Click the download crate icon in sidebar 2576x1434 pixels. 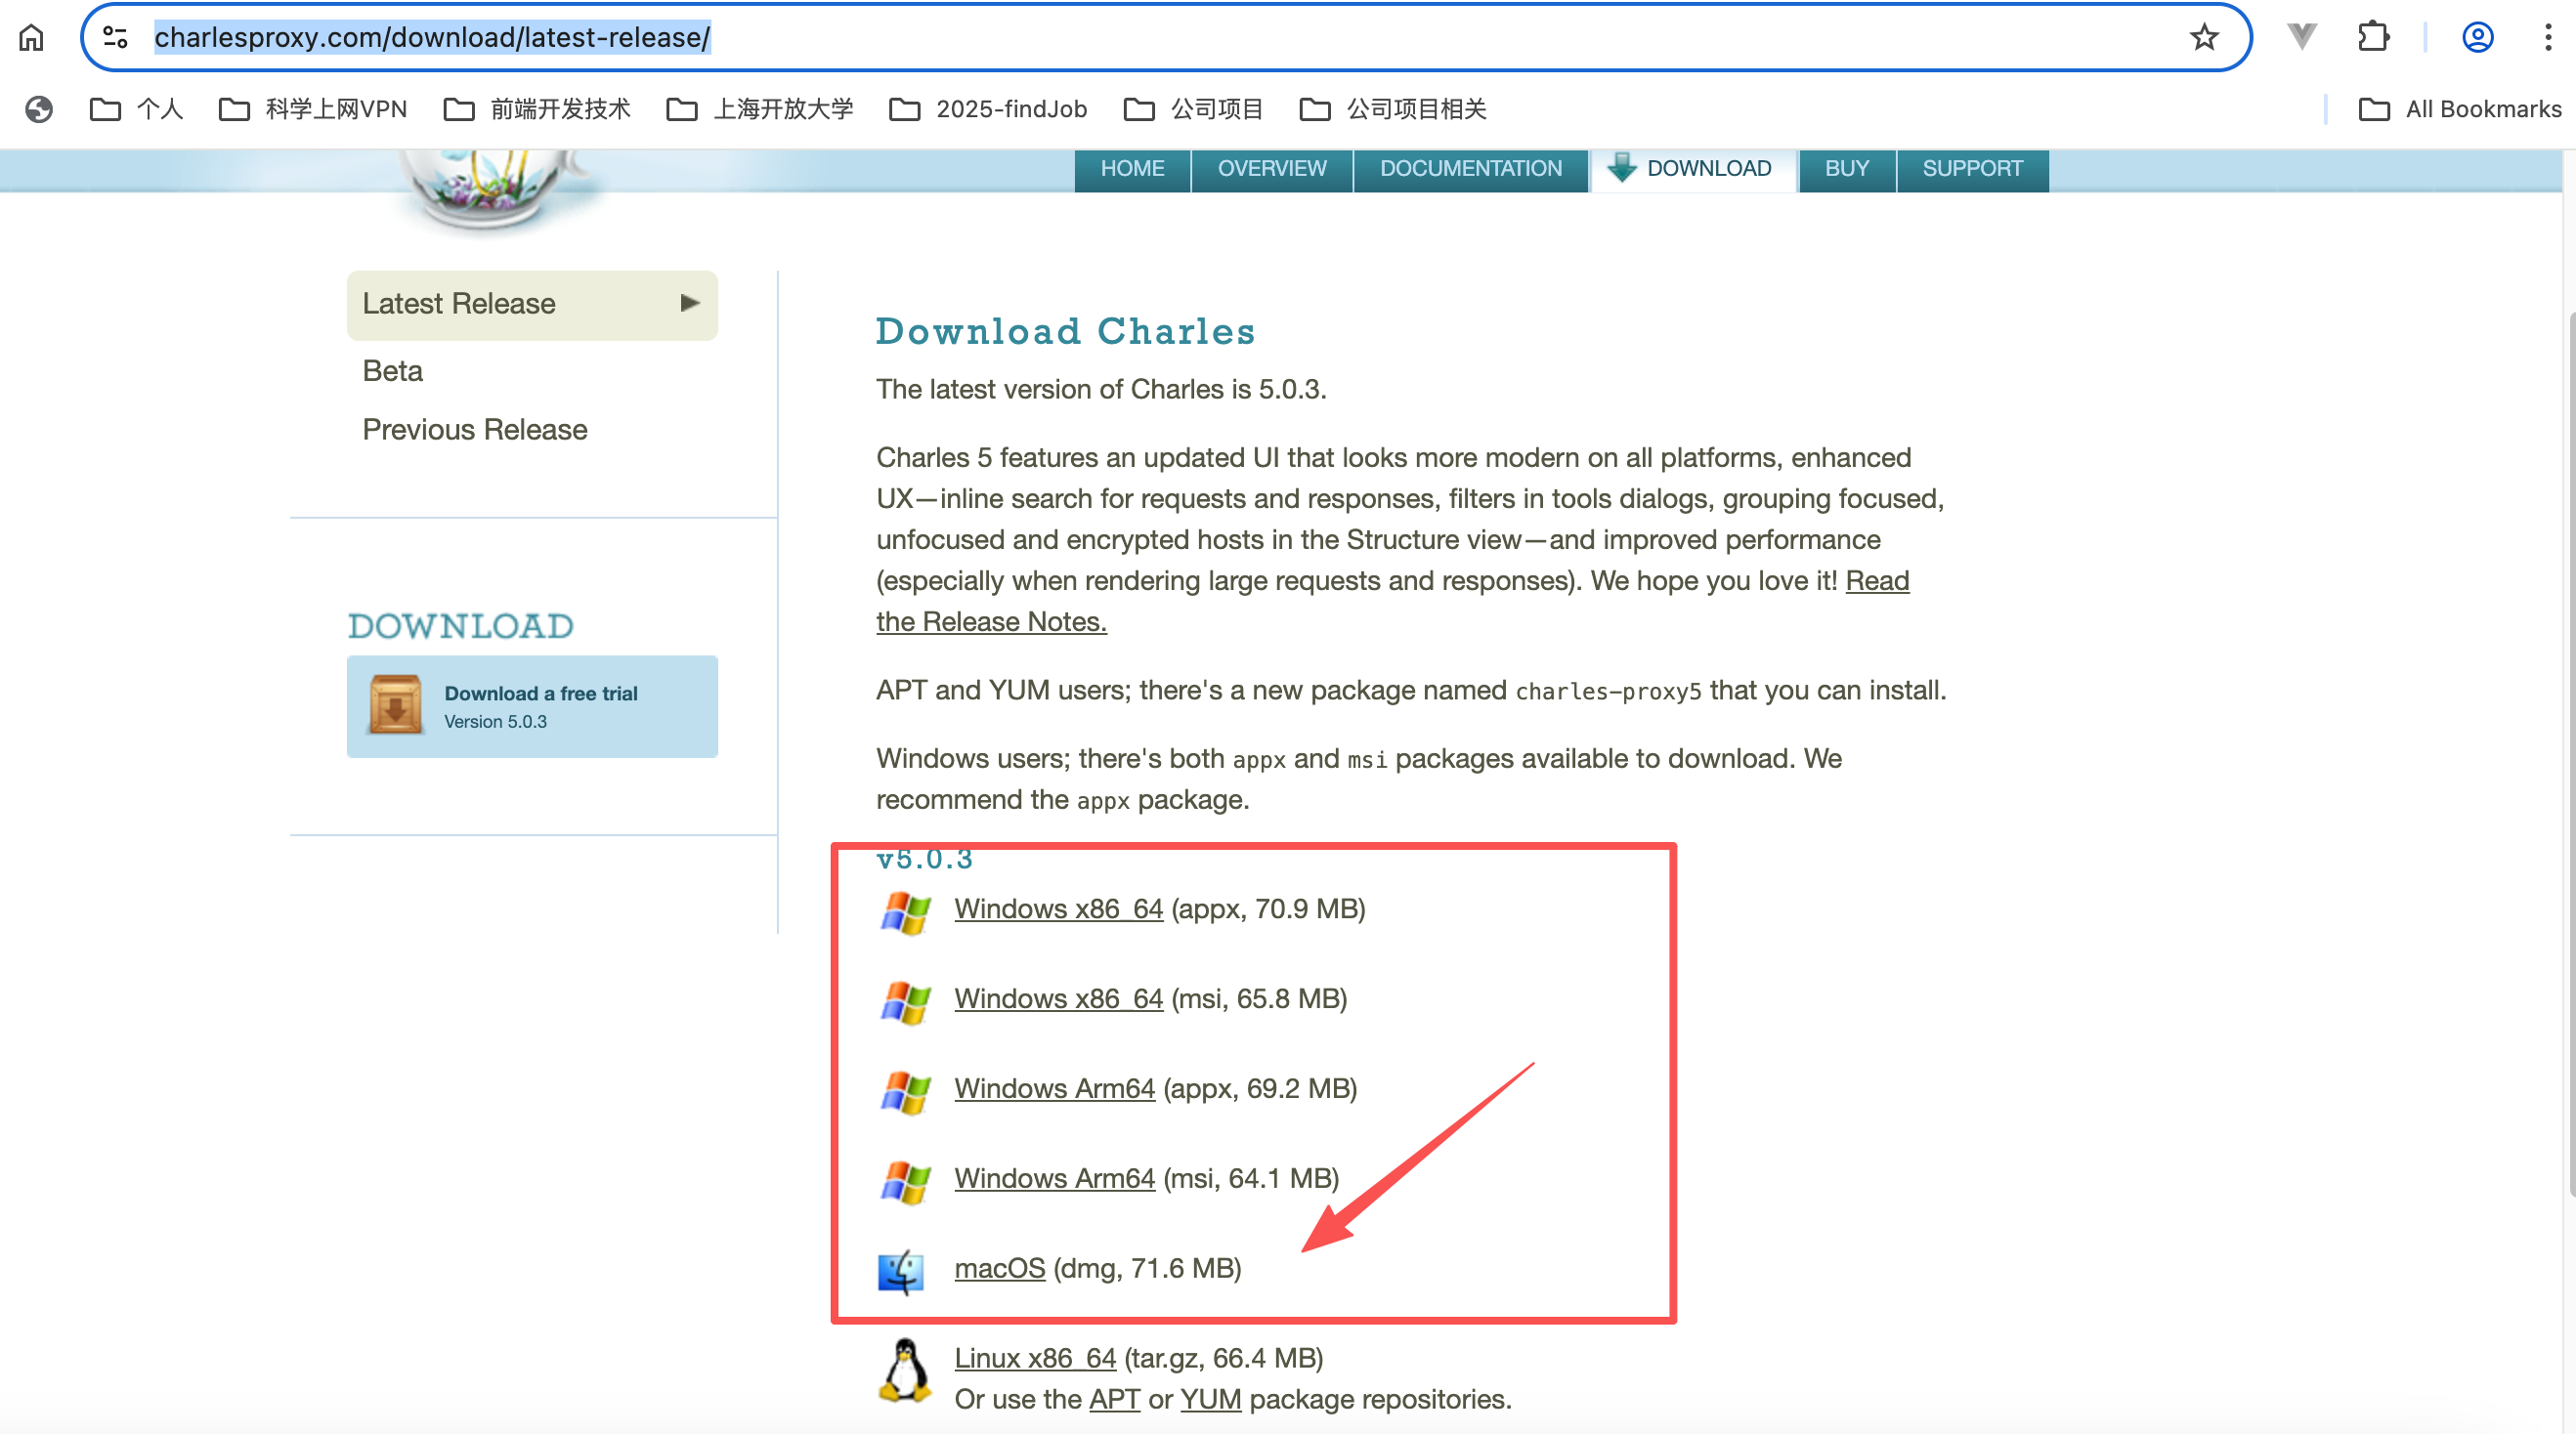[395, 705]
